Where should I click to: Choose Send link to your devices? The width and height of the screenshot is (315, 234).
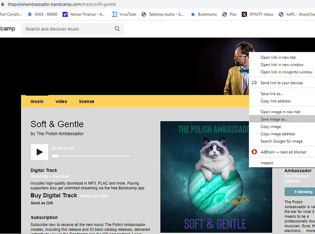282,83
